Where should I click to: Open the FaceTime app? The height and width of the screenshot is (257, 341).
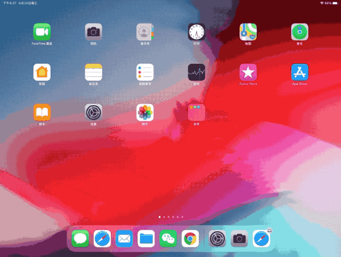42,32
